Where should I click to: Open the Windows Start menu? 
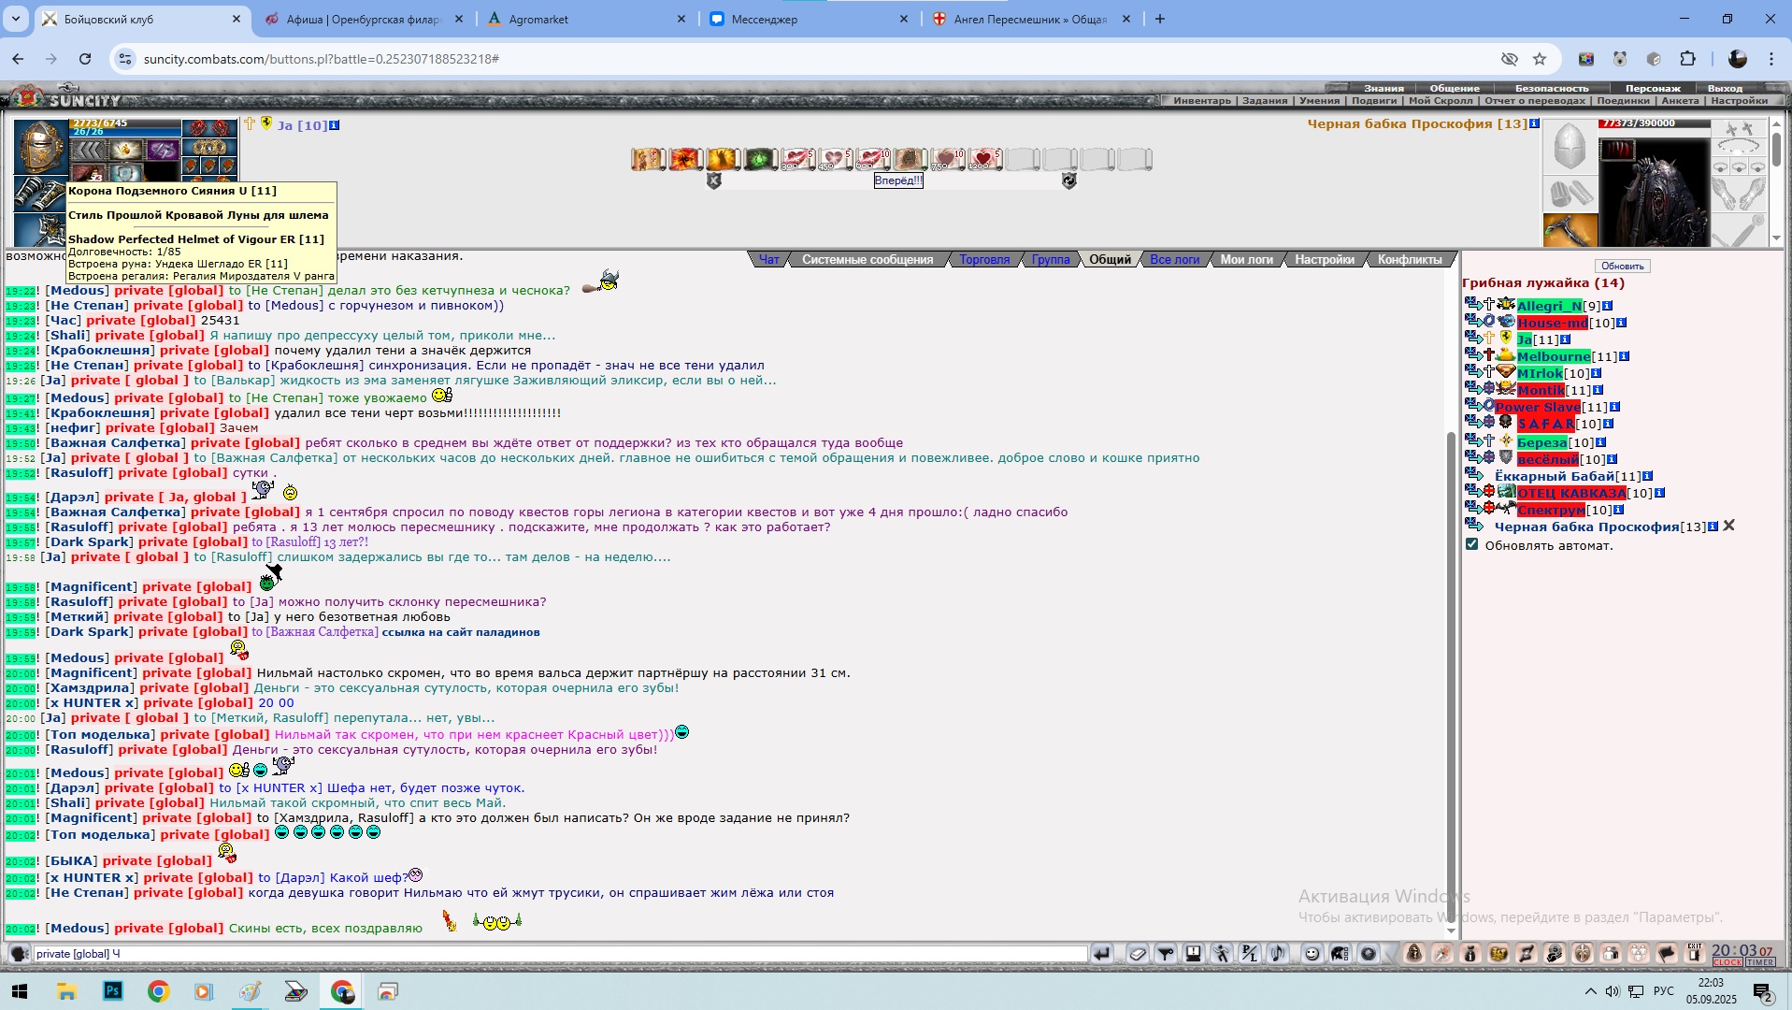pyautogui.click(x=19, y=991)
